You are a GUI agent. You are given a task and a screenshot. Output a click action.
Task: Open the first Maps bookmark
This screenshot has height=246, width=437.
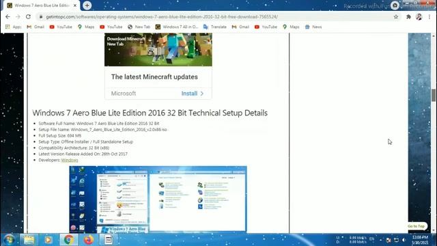coord(86,27)
